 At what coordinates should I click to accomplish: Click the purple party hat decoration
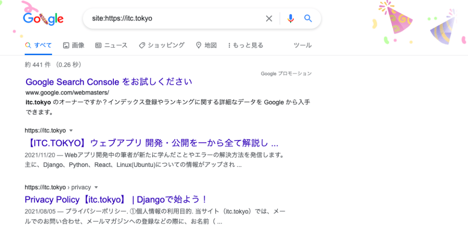tap(443, 27)
